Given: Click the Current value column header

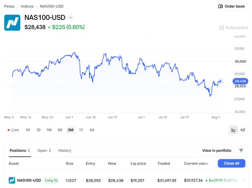Looking at the screenshot, I should coord(196,164).
